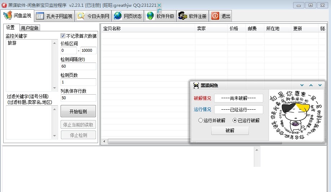Image resolution: width=331 pixels, height=192 pixels.
Task: Sort by 价格 column header
Action: [237, 28]
